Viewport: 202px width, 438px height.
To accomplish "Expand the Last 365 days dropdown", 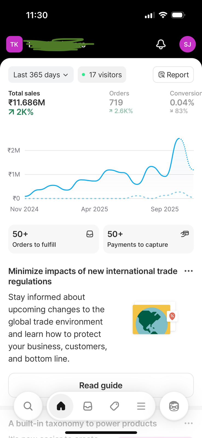I will (x=41, y=75).
